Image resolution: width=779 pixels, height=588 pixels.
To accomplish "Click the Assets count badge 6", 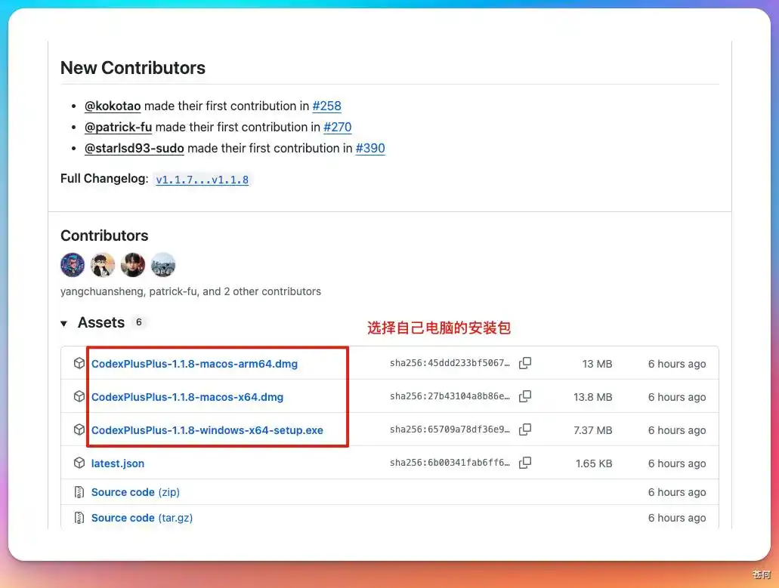I will [139, 322].
